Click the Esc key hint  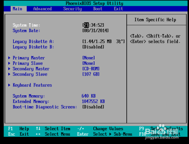11,134
